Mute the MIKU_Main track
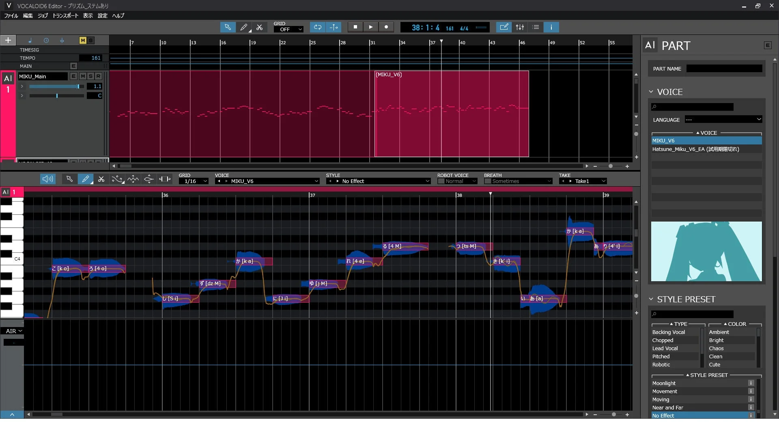This screenshot has height=422, width=779. coord(83,76)
